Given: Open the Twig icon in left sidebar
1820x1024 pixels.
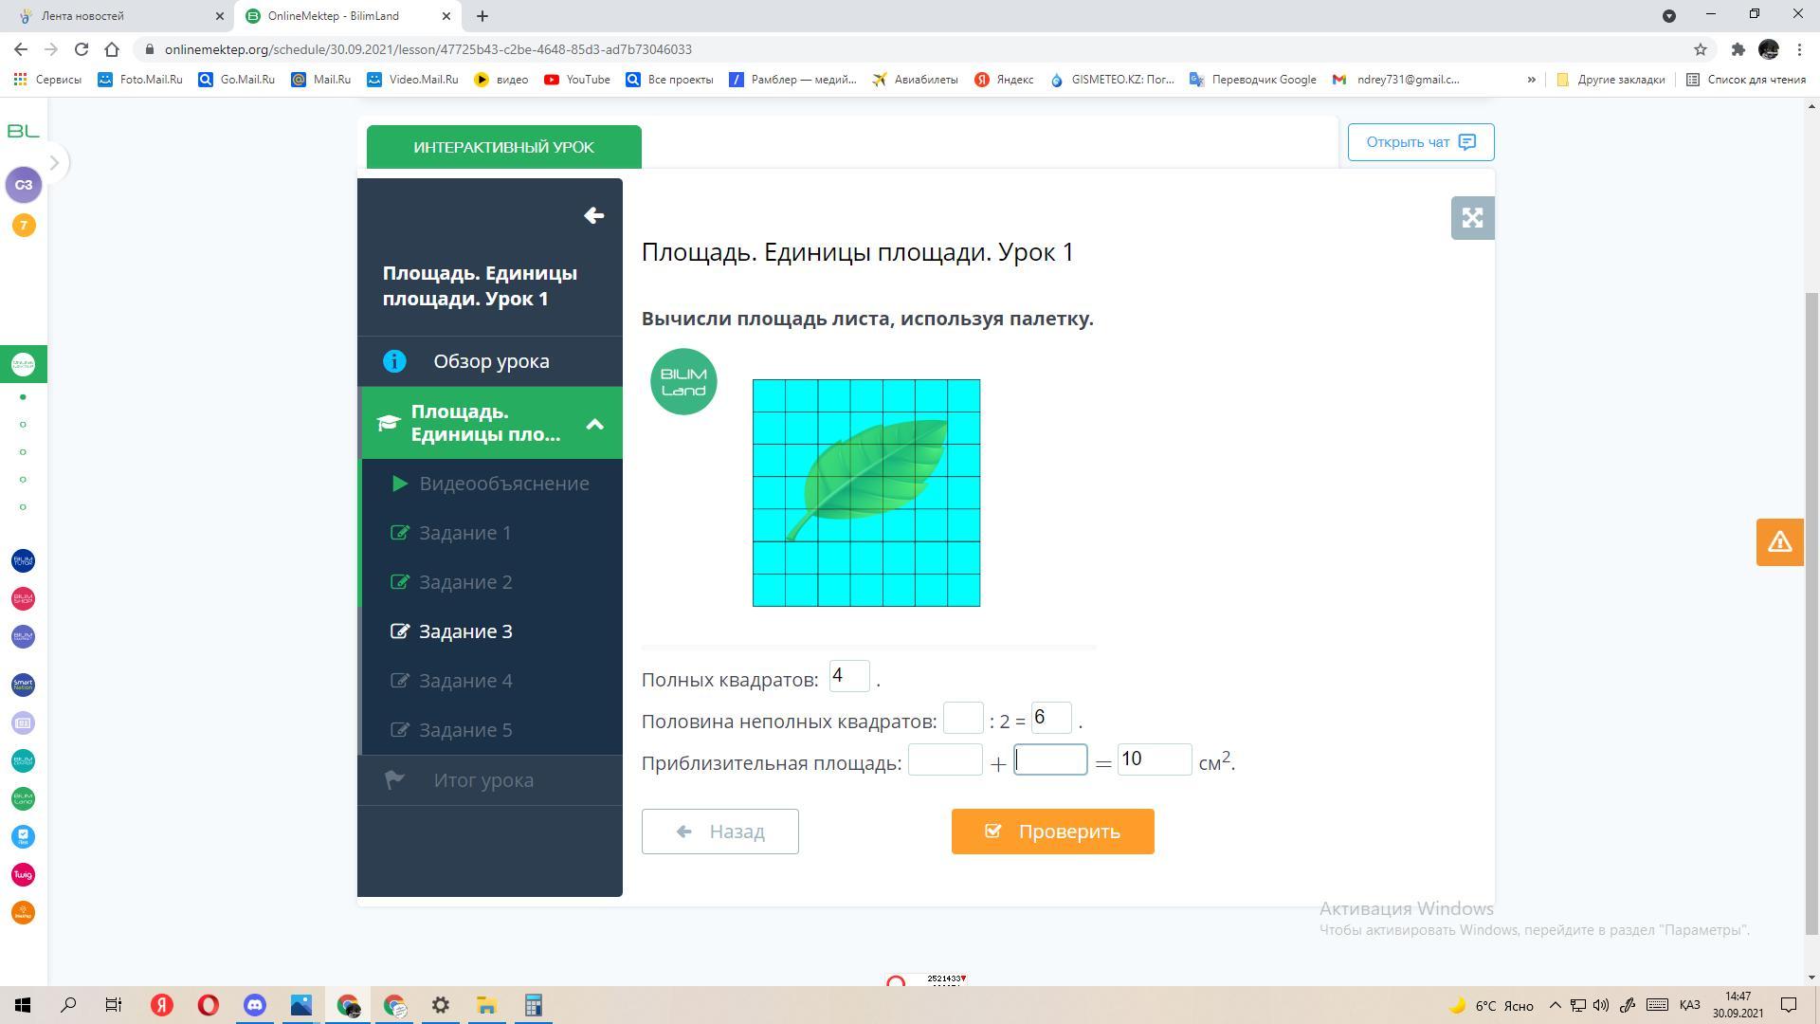Looking at the screenshot, I should point(24,874).
